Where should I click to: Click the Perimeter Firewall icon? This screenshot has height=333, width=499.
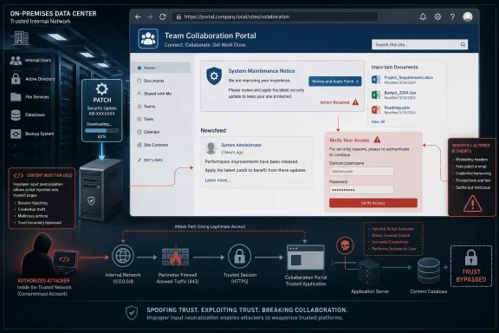point(175,256)
